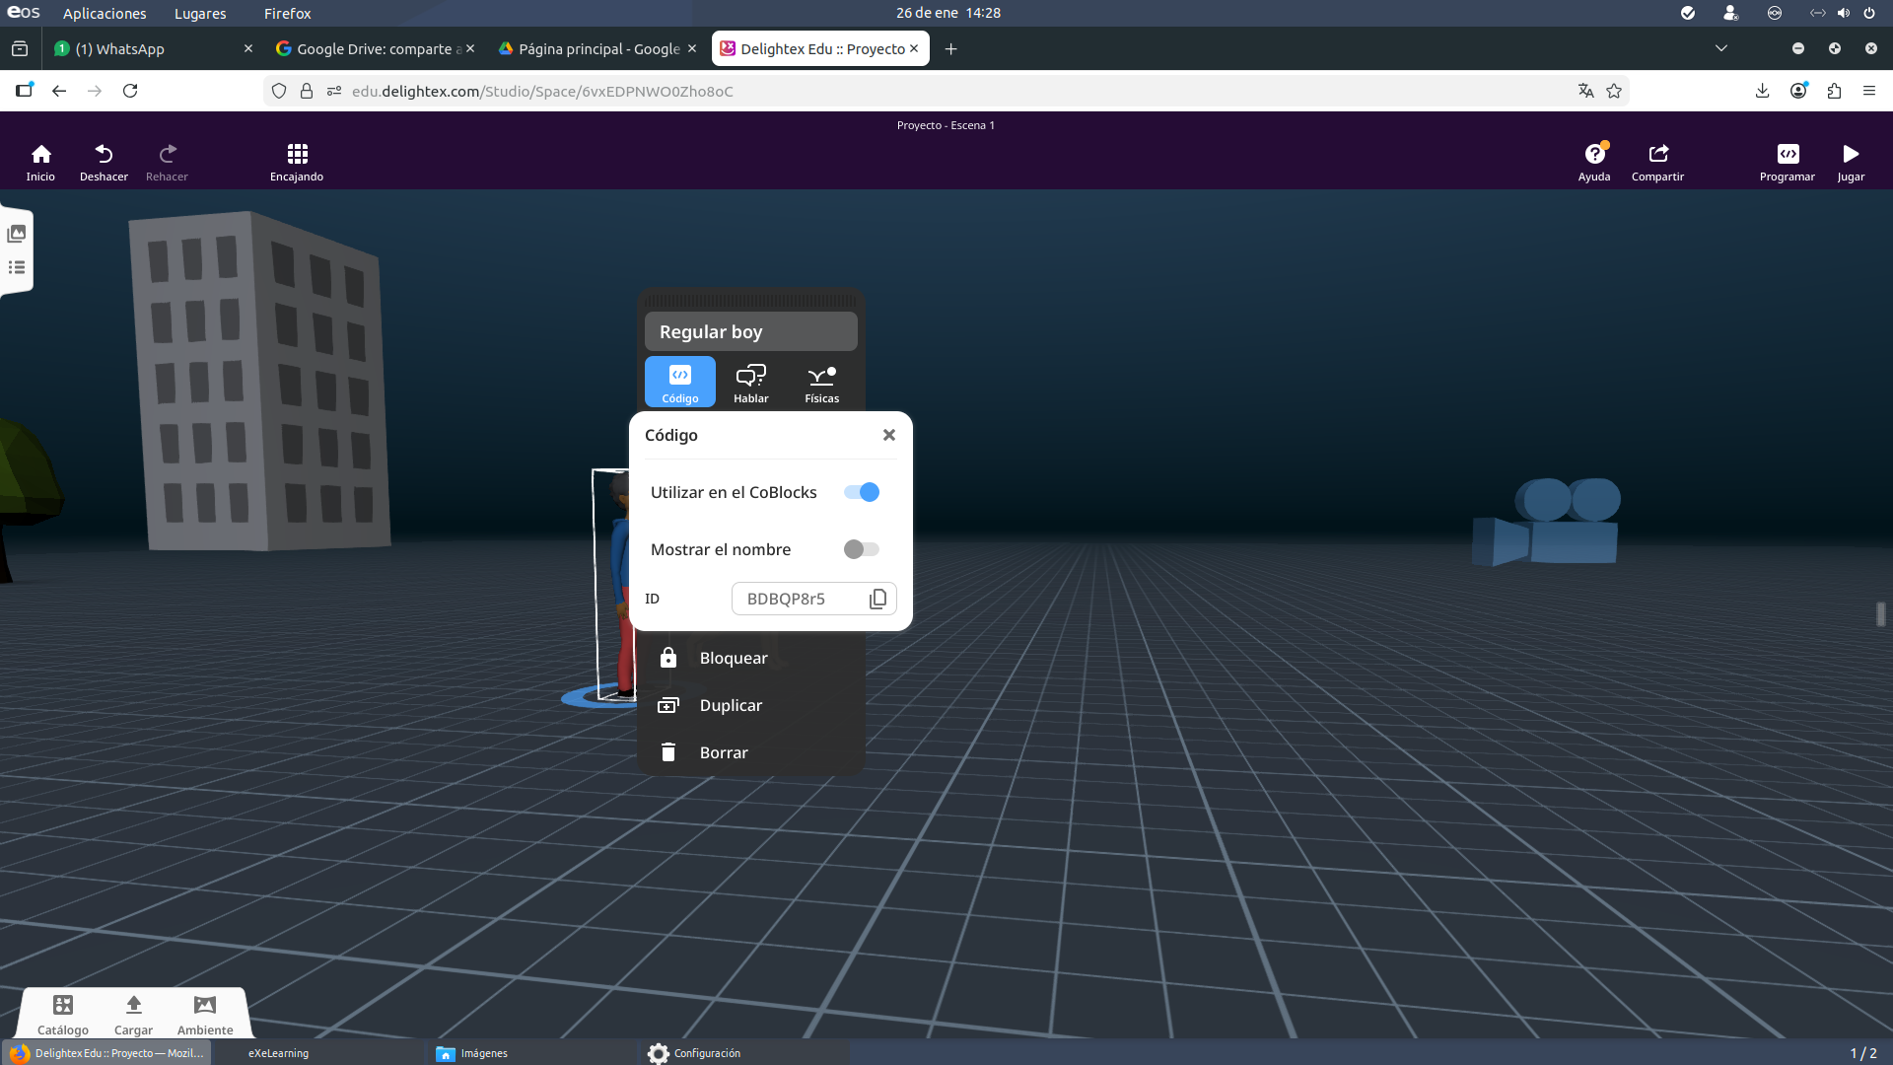Enable Mostrar el nombre switch
The image size is (1893, 1065).
point(862,549)
